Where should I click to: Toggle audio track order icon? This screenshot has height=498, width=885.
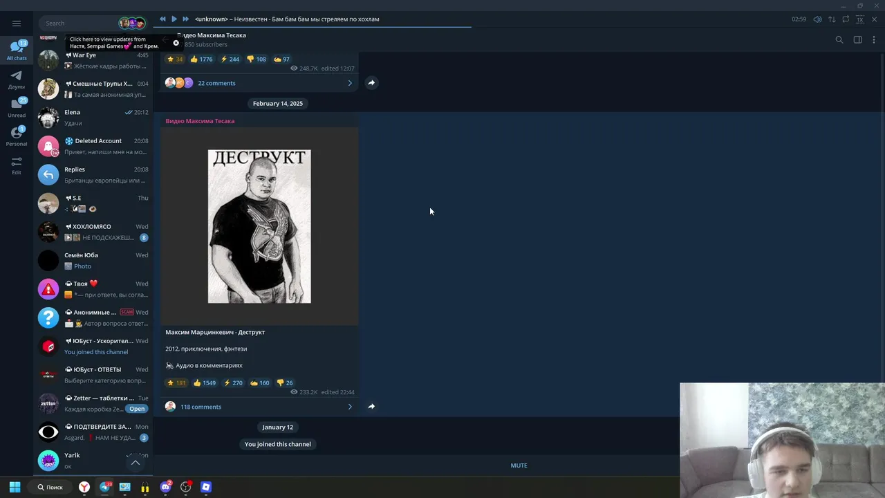[832, 19]
